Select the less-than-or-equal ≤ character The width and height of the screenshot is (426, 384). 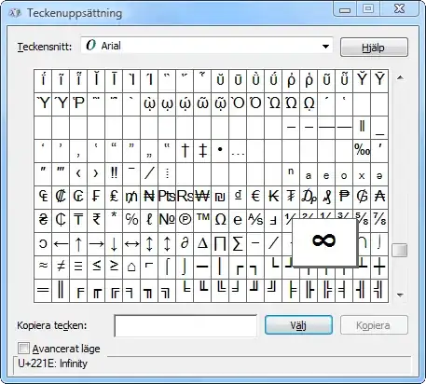pos(96,267)
